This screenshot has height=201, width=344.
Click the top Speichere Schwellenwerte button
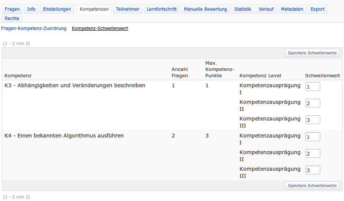tap(312, 53)
